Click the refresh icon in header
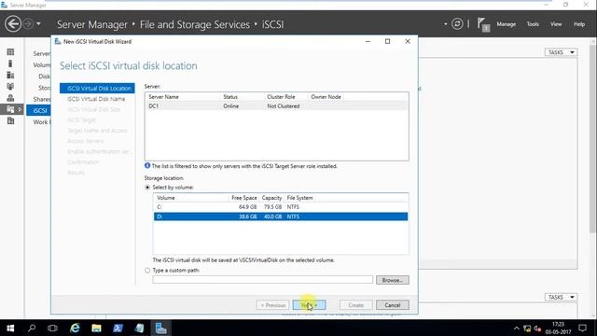 point(457,24)
